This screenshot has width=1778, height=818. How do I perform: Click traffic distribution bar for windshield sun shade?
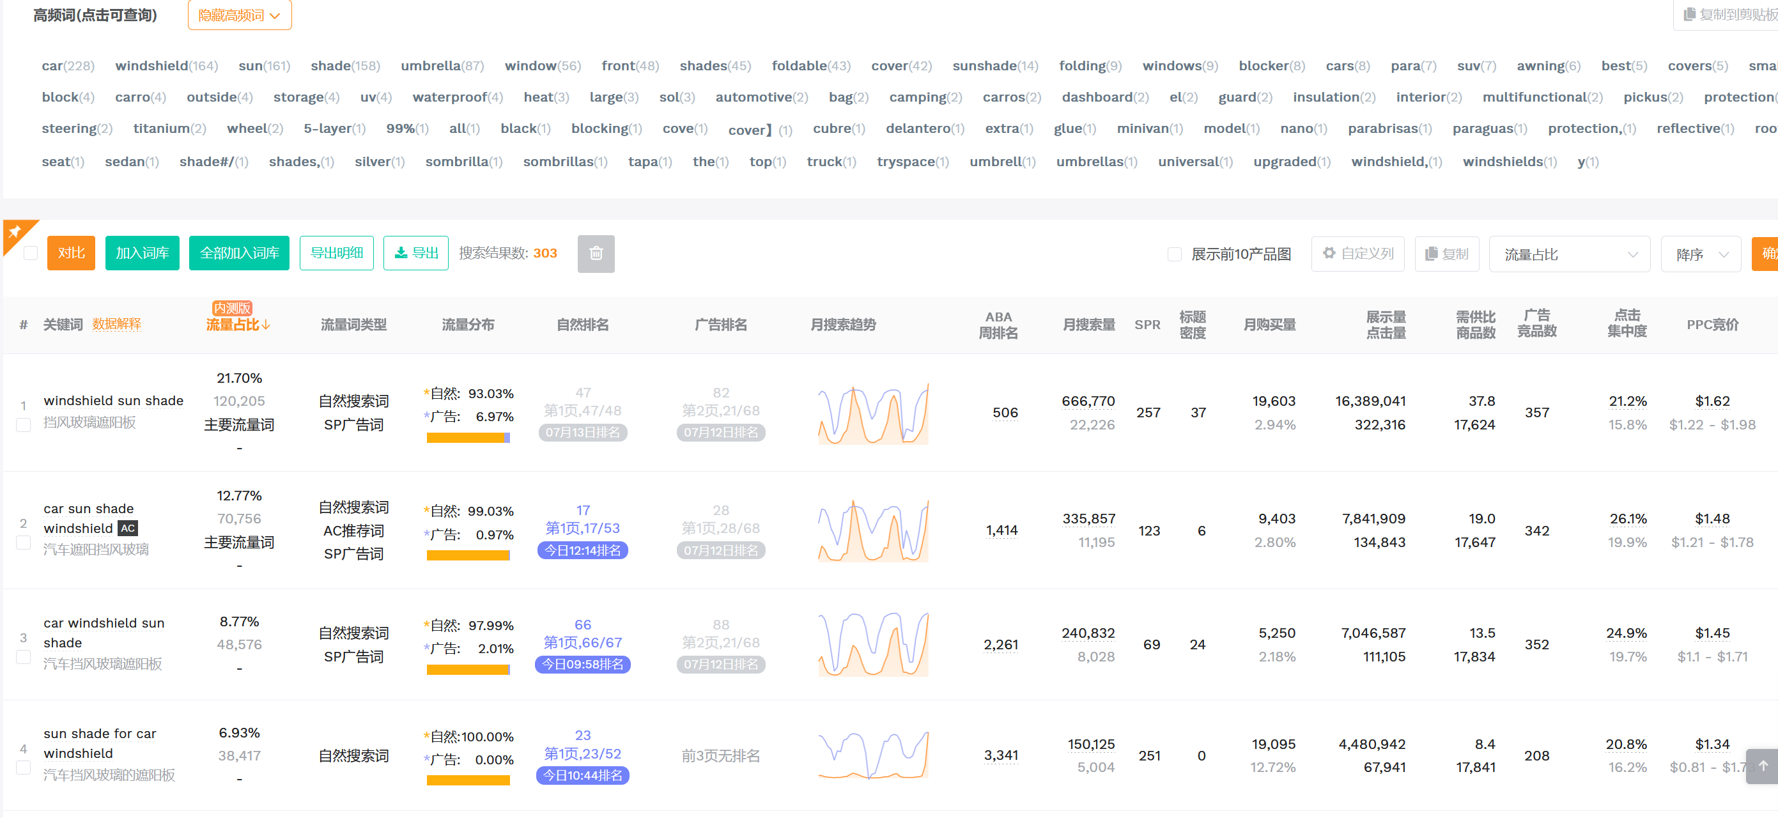468,438
